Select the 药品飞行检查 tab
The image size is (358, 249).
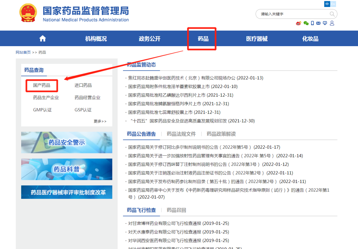point(141,210)
